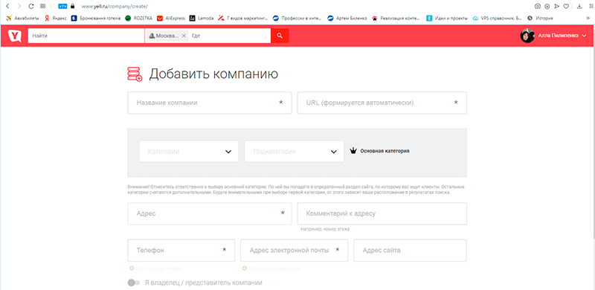Image resolution: width=595 pixels, height=290 pixels.
Task: Open the Реализация конте... bookmark
Action: pyautogui.click(x=396, y=18)
